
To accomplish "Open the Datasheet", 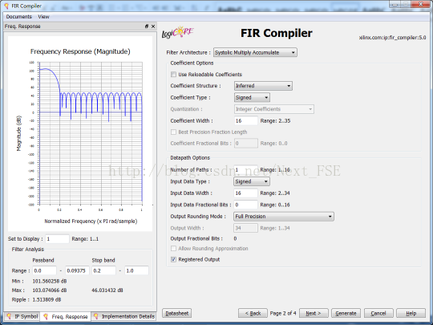I will click(x=176, y=313).
